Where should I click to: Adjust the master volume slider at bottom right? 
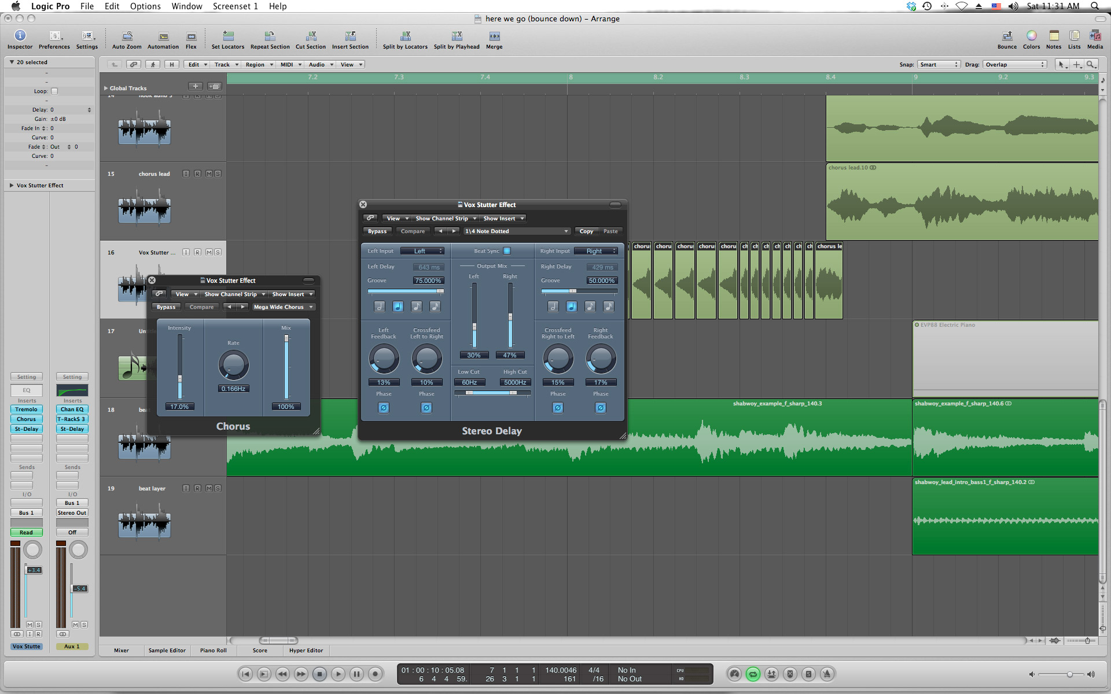(x=1061, y=674)
